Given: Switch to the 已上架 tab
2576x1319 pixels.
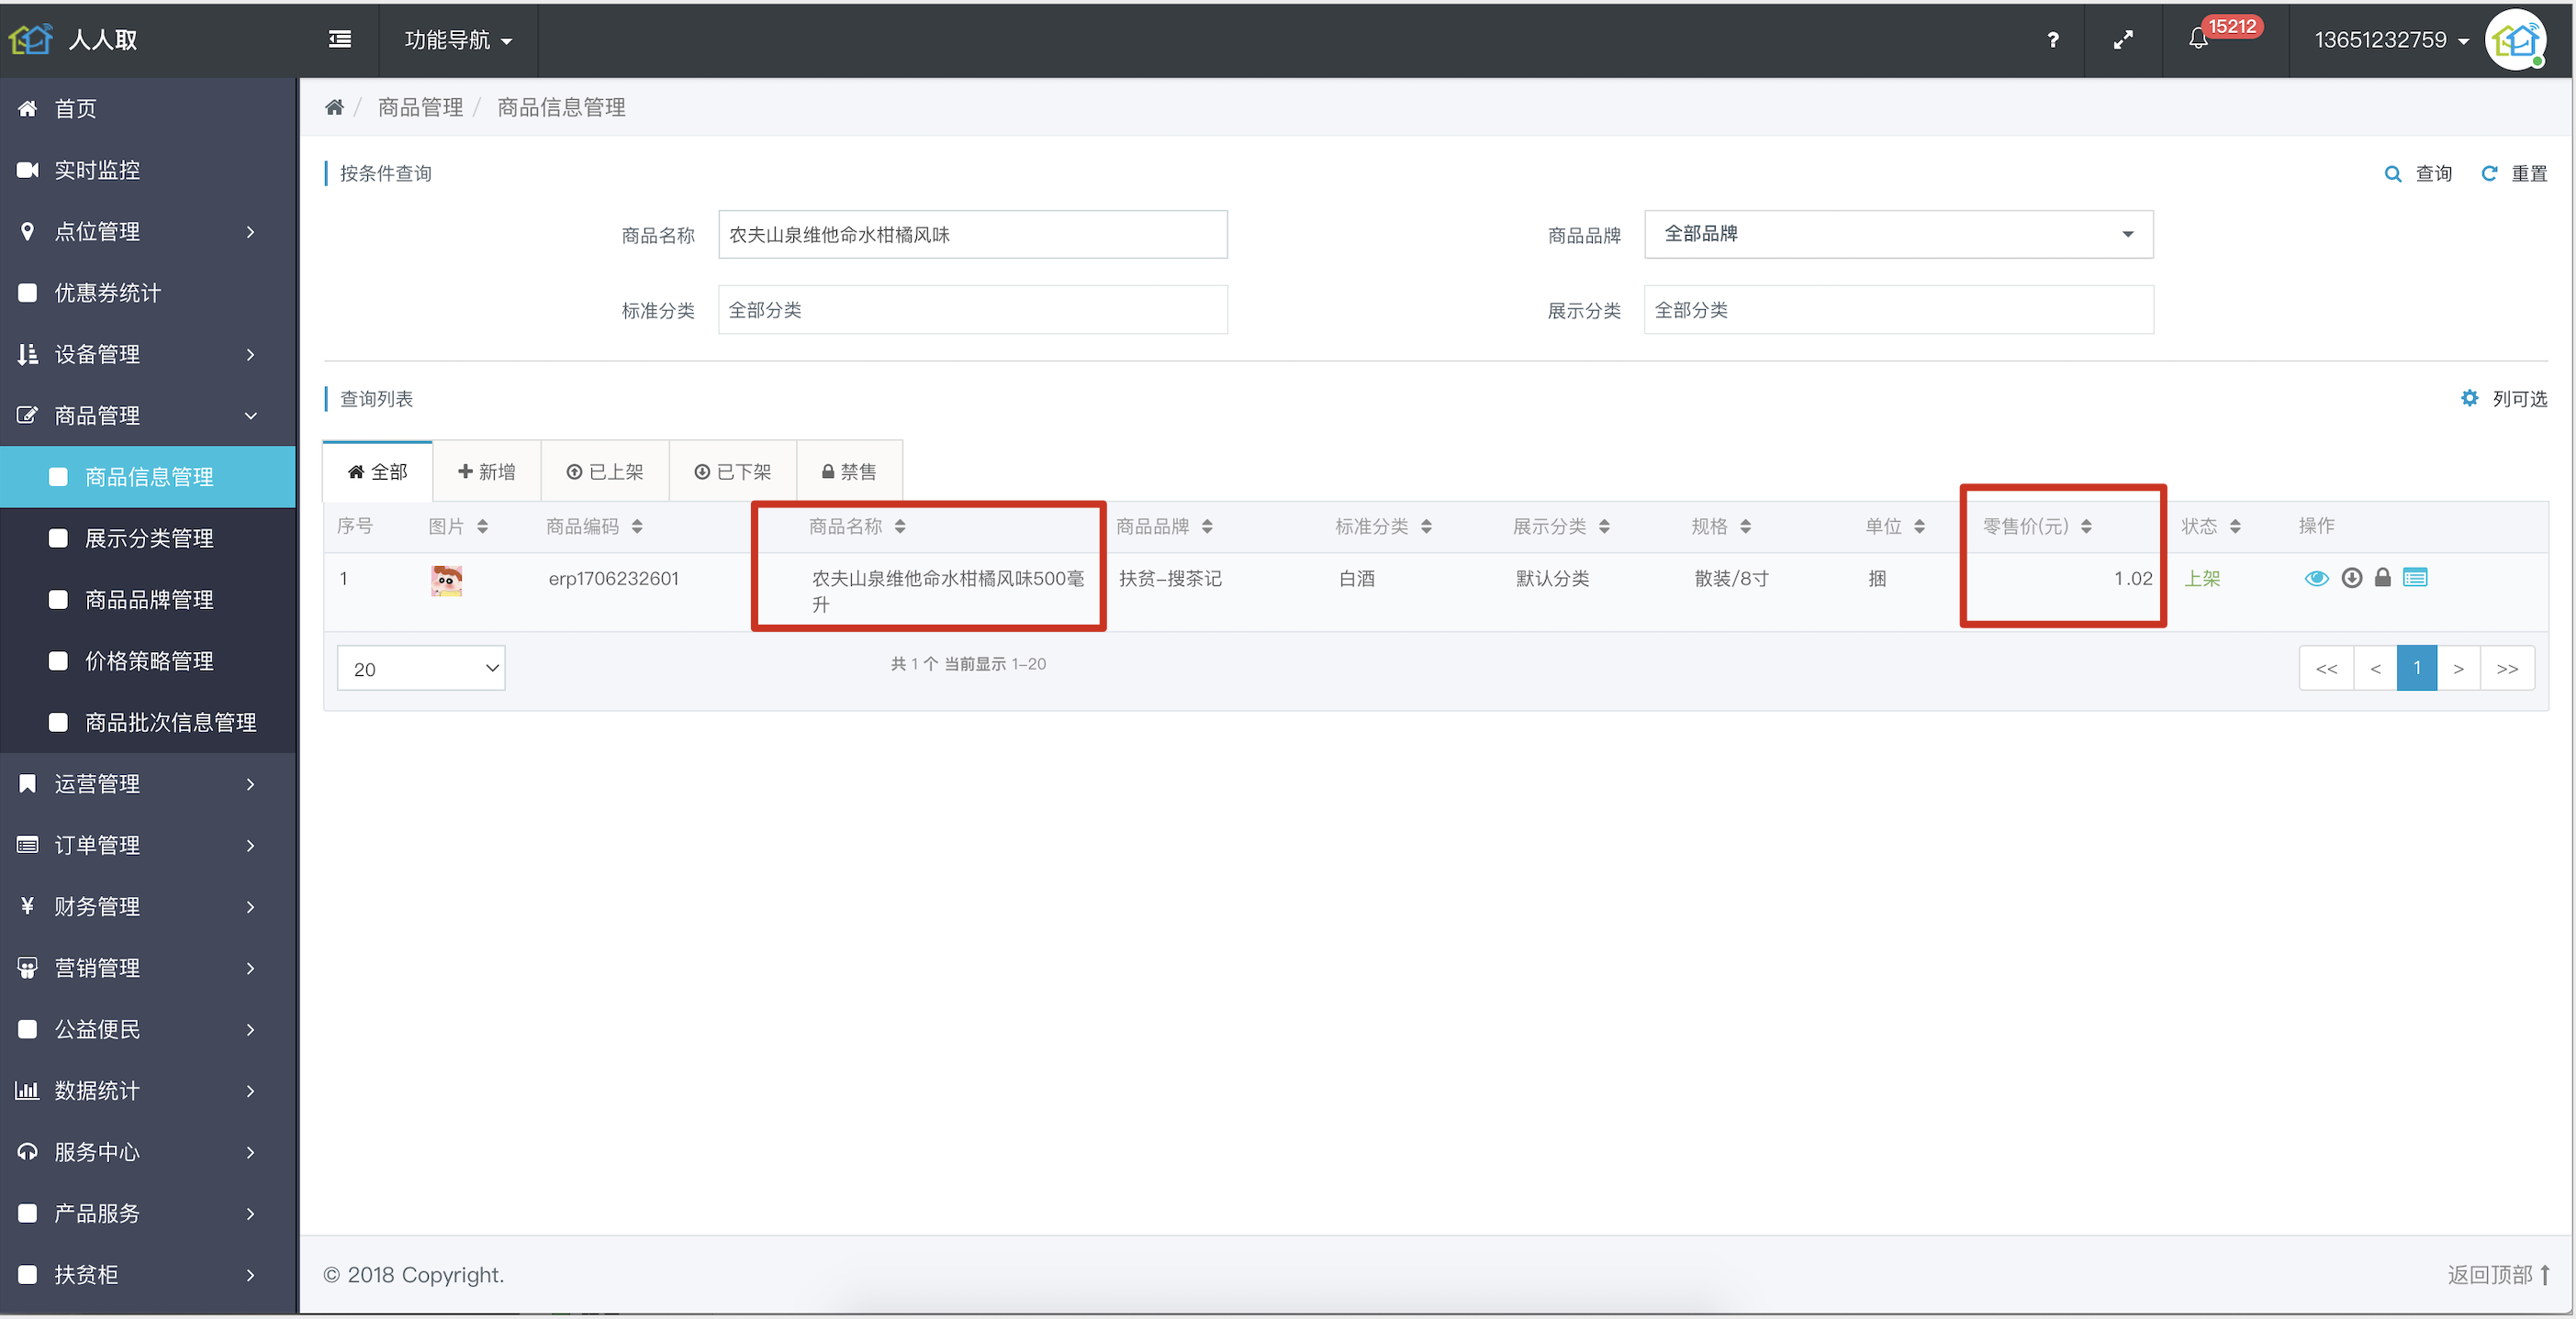Looking at the screenshot, I should (x=605, y=471).
